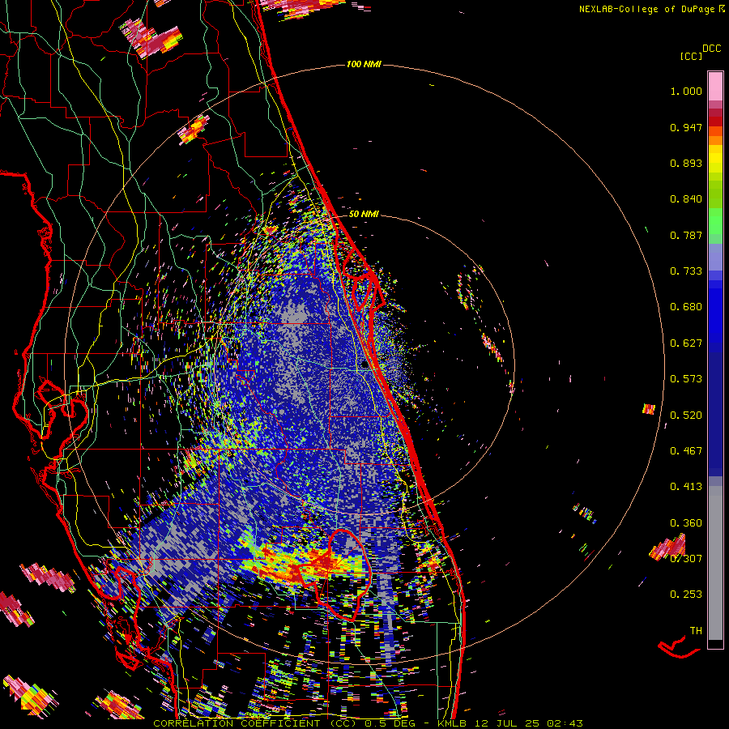Click the 100 NMI range ring label
729x729 pixels.
pyautogui.click(x=364, y=64)
